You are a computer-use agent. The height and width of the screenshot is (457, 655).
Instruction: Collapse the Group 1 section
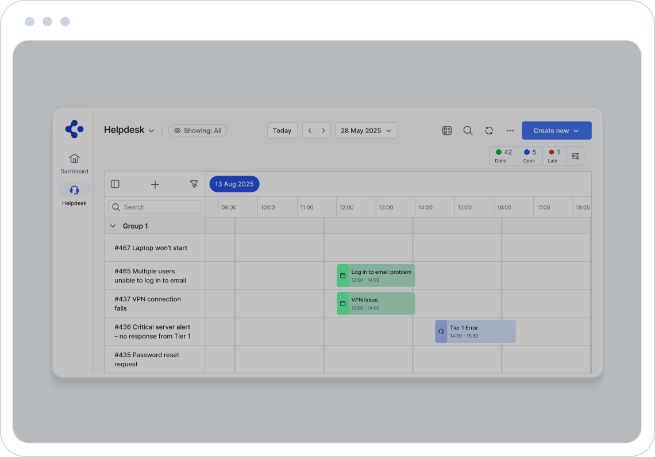pyautogui.click(x=113, y=226)
